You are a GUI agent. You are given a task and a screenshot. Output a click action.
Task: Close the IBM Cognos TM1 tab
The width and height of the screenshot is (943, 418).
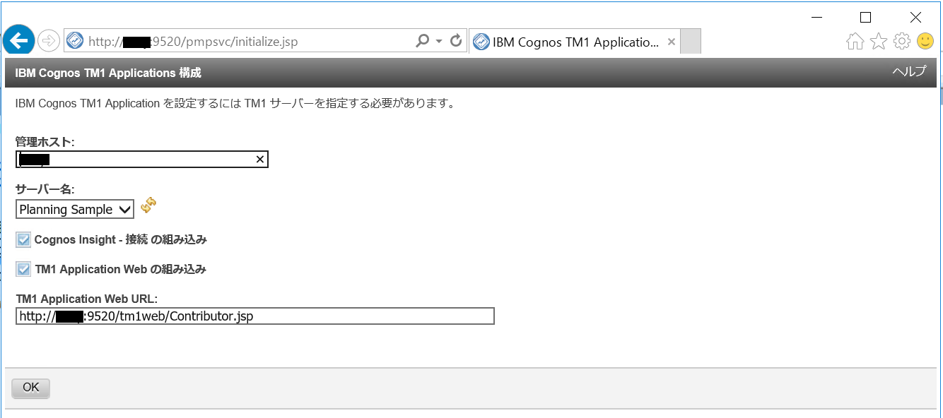click(672, 42)
